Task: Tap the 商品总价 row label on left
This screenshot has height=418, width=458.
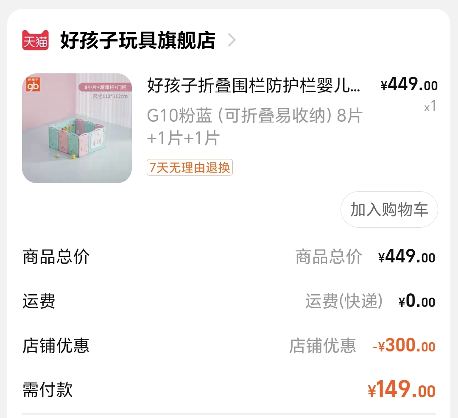Action: [56, 257]
